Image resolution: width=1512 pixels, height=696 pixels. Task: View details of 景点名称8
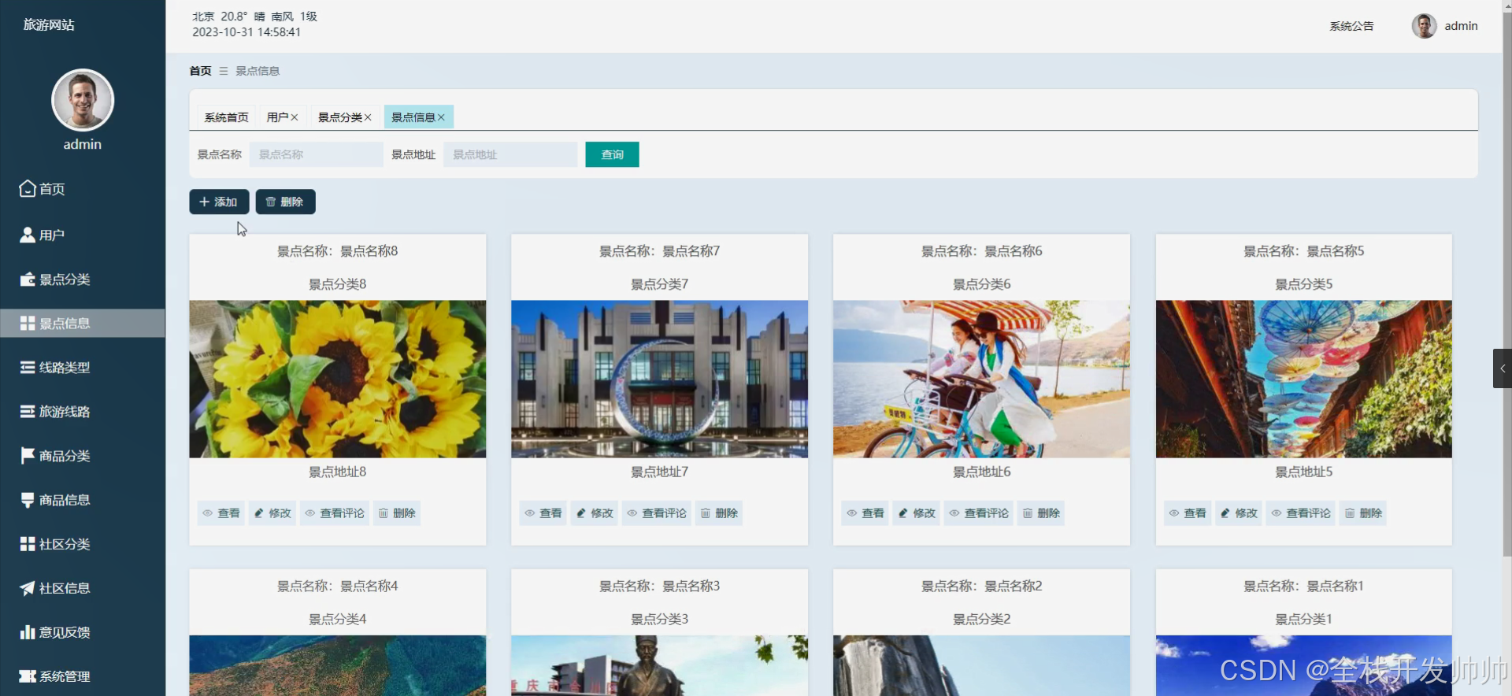click(220, 513)
